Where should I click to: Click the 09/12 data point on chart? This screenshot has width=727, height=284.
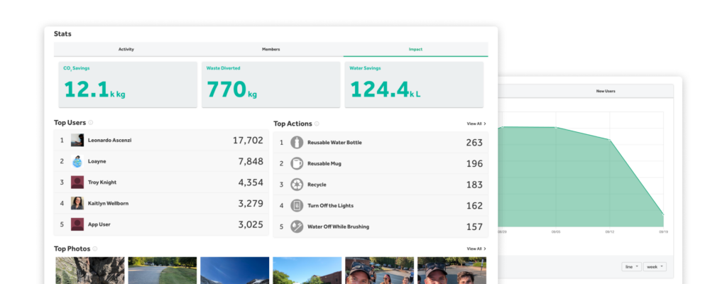[610, 140]
